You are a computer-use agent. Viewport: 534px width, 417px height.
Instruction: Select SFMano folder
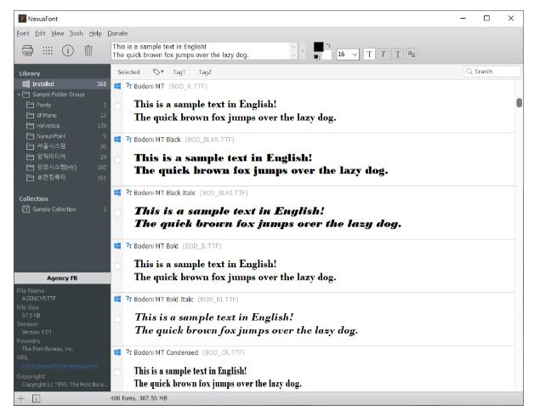point(62,115)
